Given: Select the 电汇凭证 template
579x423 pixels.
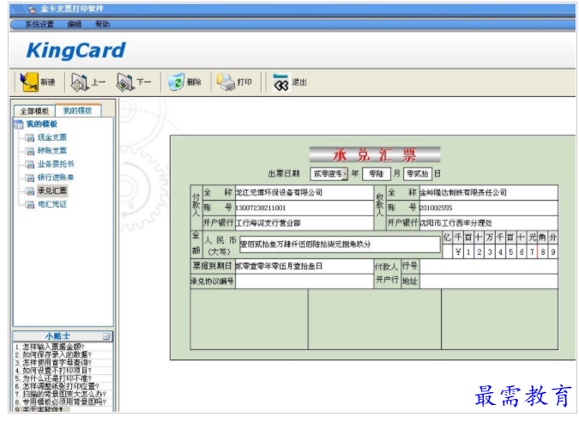Looking at the screenshot, I should coord(52,204).
